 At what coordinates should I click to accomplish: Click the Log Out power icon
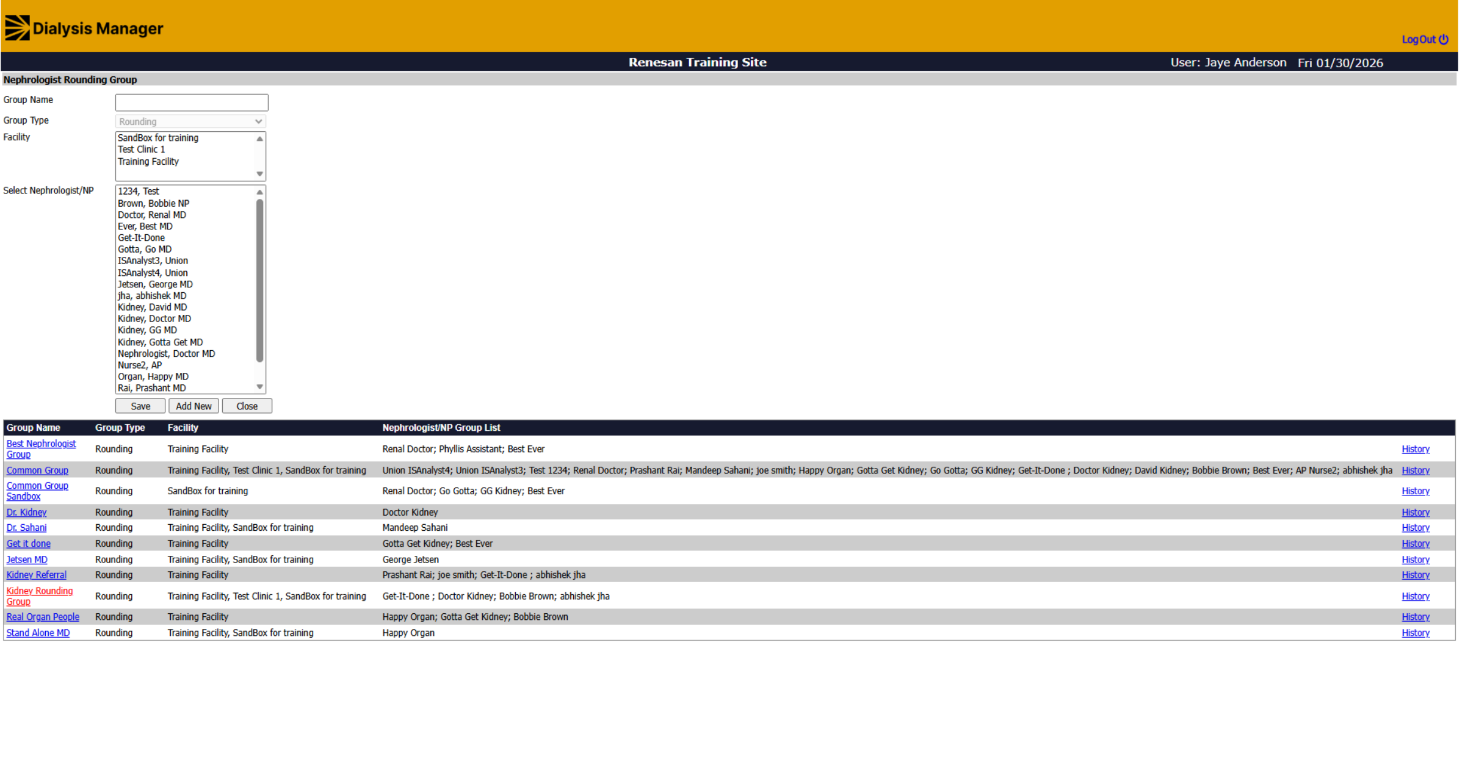click(x=1444, y=39)
